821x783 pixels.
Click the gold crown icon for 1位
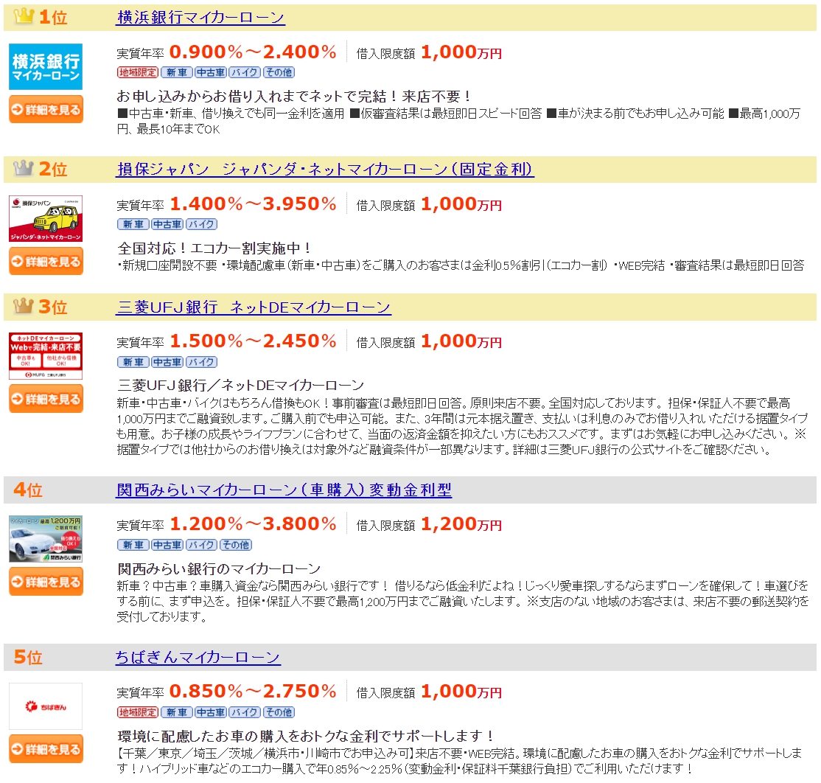(24, 16)
